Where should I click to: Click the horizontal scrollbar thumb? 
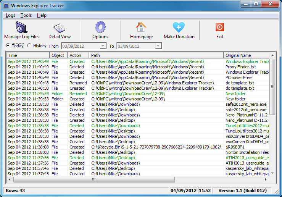pos(93,179)
